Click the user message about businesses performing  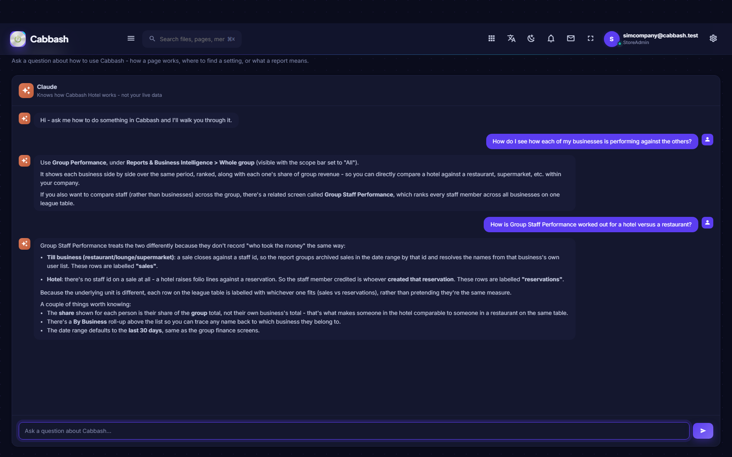point(592,142)
